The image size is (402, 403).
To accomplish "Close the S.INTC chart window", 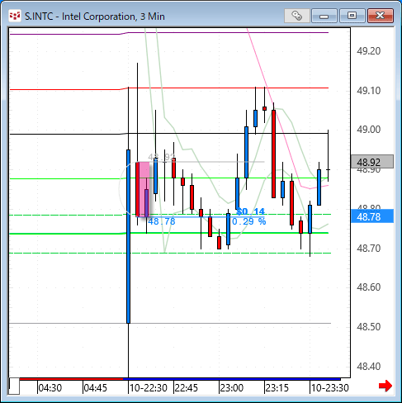I will [x=381, y=16].
